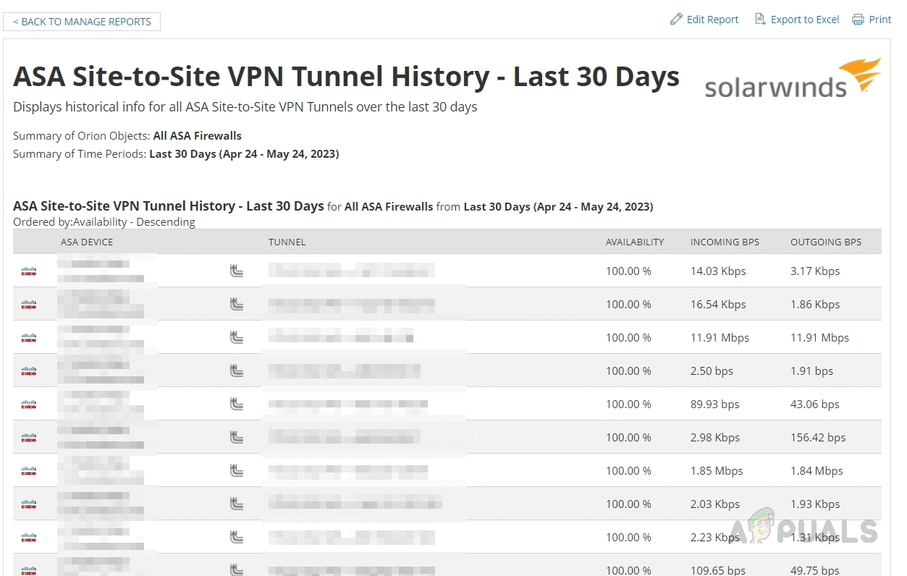Click Cisco device icon in 89.93 bps row
This screenshot has height=576, width=907.
[x=29, y=405]
